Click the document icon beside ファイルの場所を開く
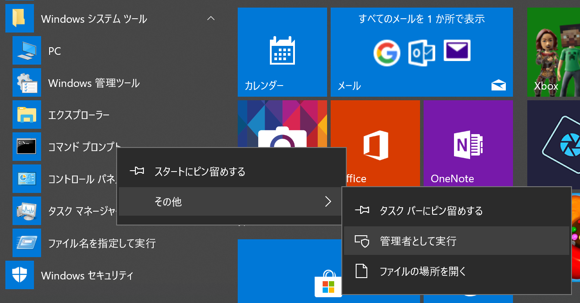 pyautogui.click(x=361, y=271)
